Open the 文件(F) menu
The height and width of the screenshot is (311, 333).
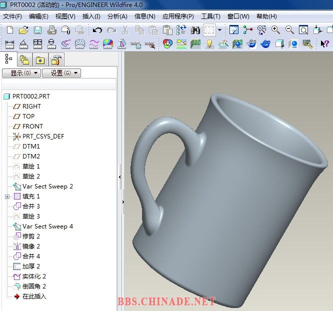[12, 16]
